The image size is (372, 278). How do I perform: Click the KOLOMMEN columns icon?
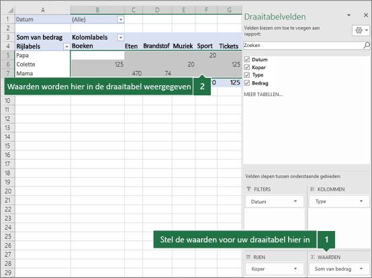pos(312,189)
